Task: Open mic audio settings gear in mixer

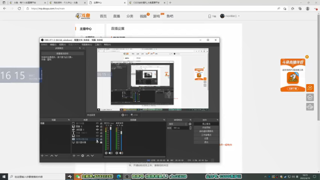Action: click(106, 153)
